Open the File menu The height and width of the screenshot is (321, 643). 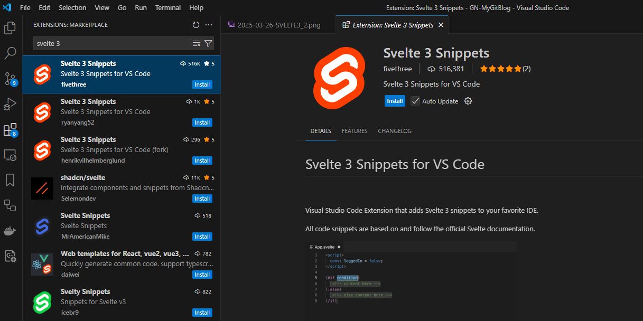(x=25, y=8)
